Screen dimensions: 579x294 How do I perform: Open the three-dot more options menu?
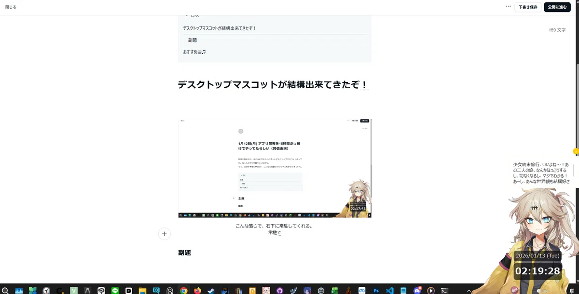508,7
